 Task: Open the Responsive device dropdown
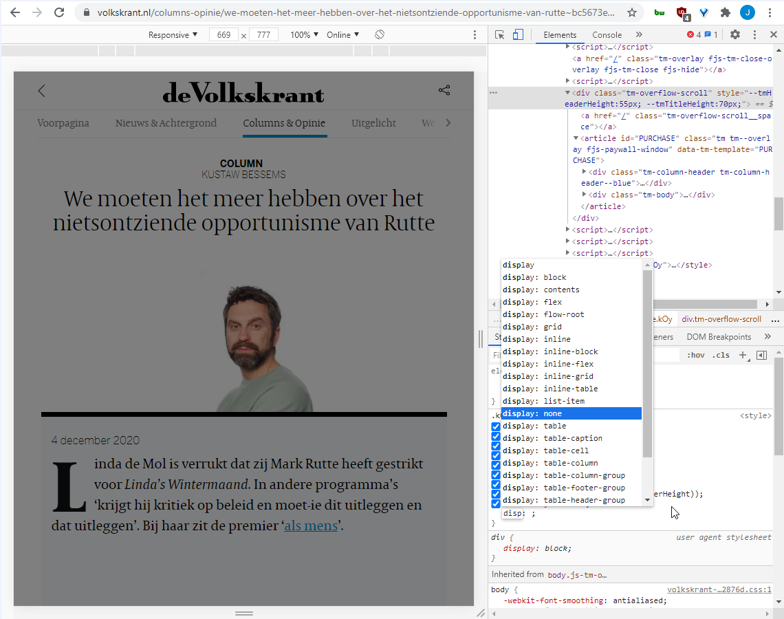coord(173,34)
